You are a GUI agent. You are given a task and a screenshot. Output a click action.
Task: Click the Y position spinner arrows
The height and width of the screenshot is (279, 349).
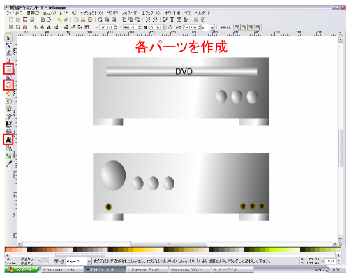(140, 27)
